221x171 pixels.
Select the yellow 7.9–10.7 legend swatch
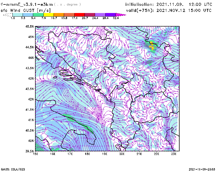pos(49,15)
